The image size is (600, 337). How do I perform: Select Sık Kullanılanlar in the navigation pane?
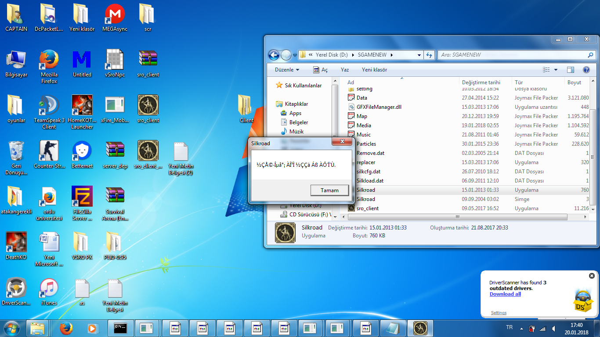tap(299, 86)
